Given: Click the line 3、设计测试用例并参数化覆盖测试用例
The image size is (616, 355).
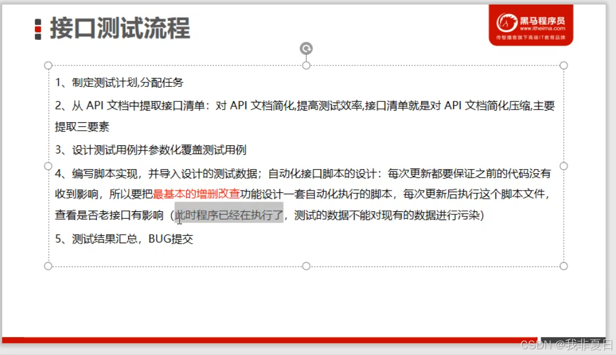Looking at the screenshot, I should coord(150,150).
